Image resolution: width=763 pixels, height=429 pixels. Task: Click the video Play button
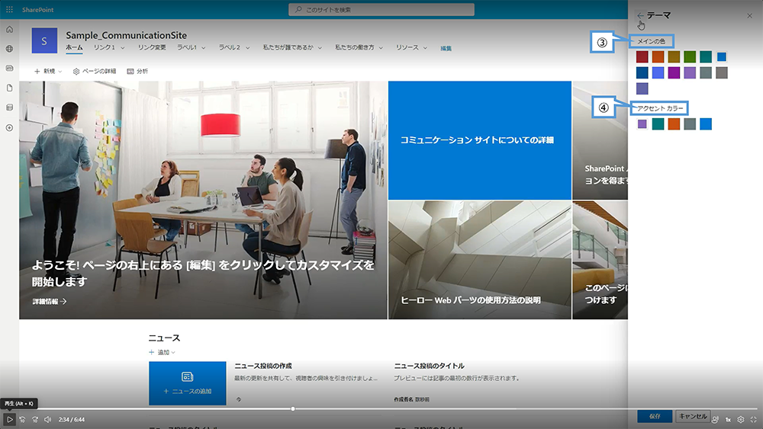[9, 419]
